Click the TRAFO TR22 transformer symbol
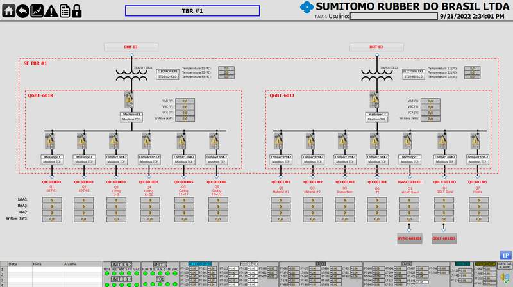 pyautogui.click(x=377, y=75)
